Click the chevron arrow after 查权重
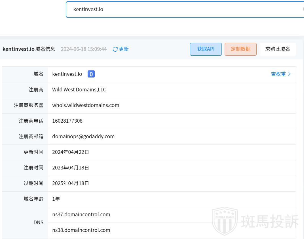 [x=290, y=74]
